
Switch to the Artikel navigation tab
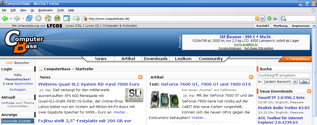point(128,59)
